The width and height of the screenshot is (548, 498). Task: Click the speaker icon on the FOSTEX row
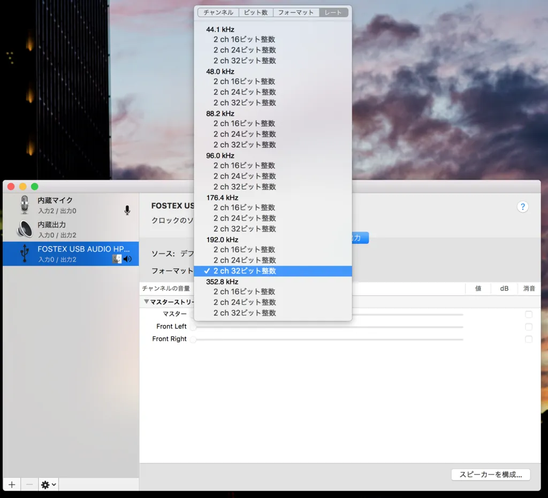(127, 259)
